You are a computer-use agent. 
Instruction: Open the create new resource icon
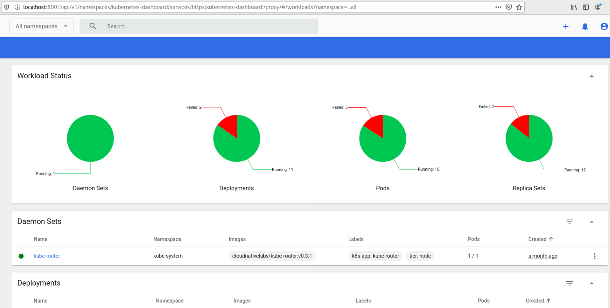[x=565, y=26]
